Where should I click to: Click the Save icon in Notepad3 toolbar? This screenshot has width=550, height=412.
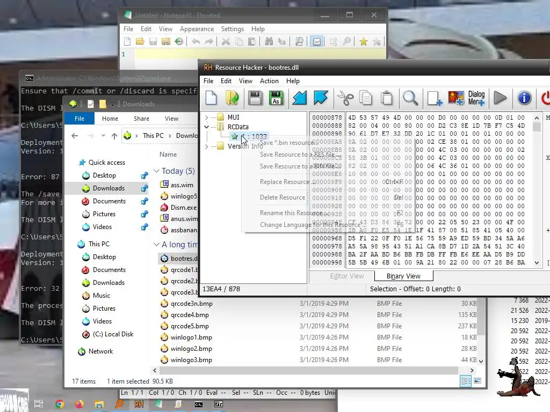click(153, 42)
